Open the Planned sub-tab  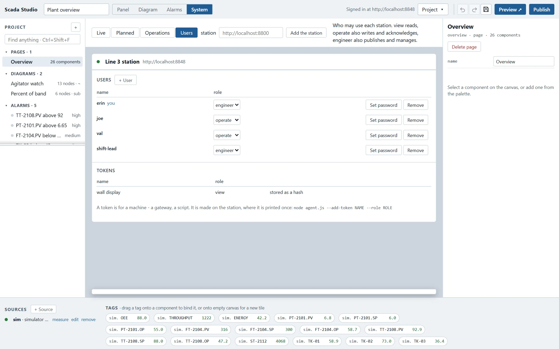click(125, 33)
